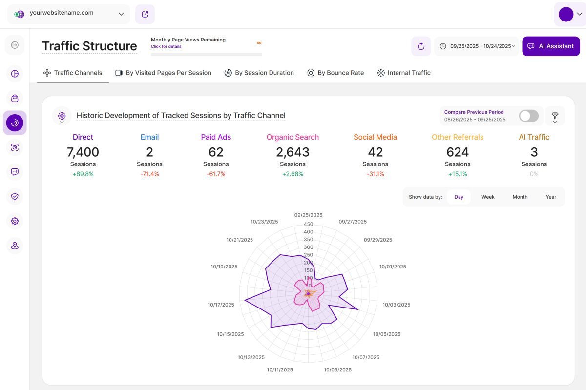Image resolution: width=586 pixels, height=390 pixels.
Task: Open the date range dropdown
Action: coord(477,46)
